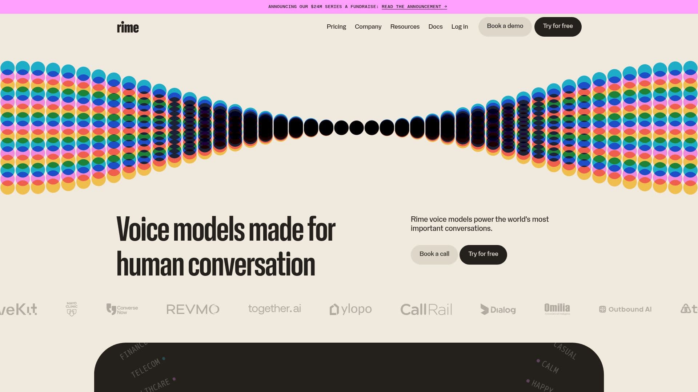Go to the Docs link
The image size is (698, 392).
click(x=435, y=26)
